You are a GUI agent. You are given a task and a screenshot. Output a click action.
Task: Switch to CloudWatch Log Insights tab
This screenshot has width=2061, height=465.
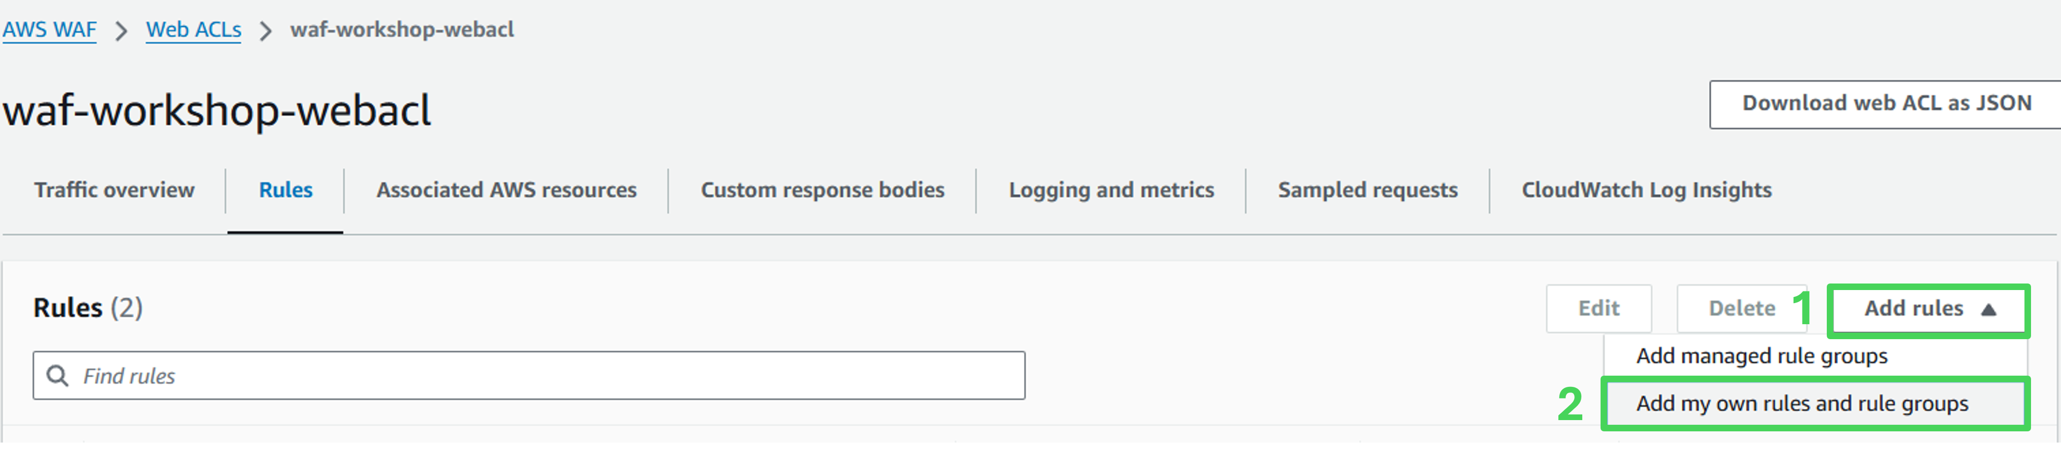tap(1646, 190)
